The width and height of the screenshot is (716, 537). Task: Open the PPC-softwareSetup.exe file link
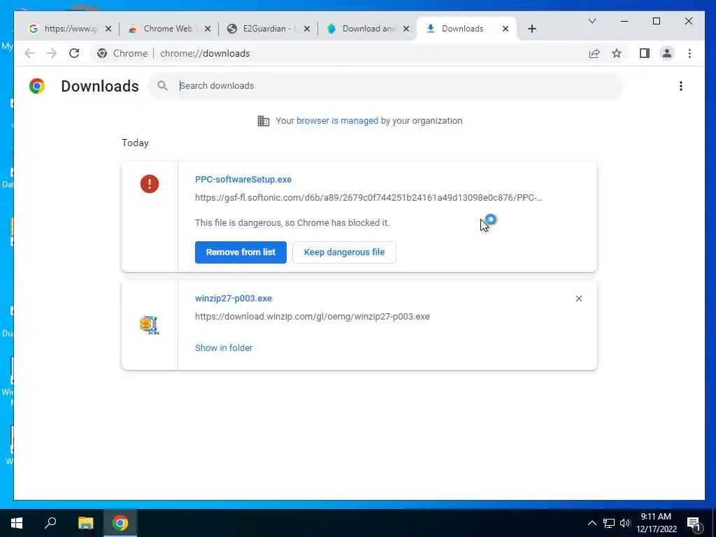[243, 180]
